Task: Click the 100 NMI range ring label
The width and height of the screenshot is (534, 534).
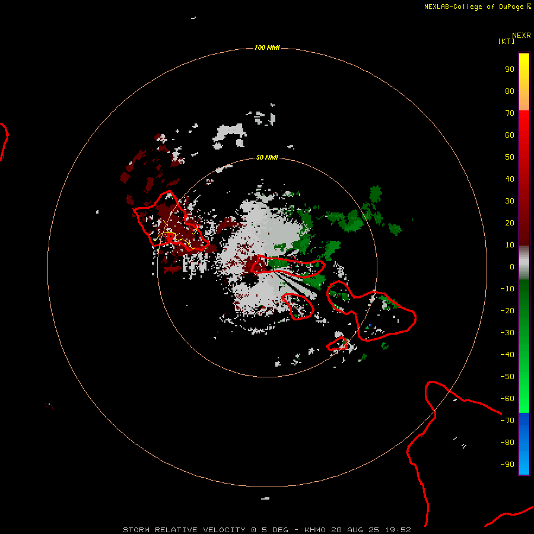Action: 267,47
